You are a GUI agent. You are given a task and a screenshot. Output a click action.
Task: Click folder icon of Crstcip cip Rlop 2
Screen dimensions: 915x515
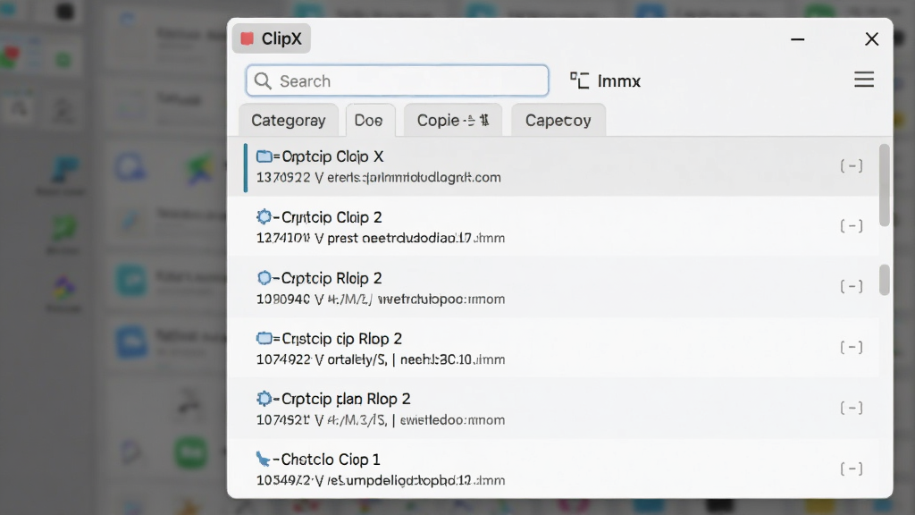click(x=264, y=338)
